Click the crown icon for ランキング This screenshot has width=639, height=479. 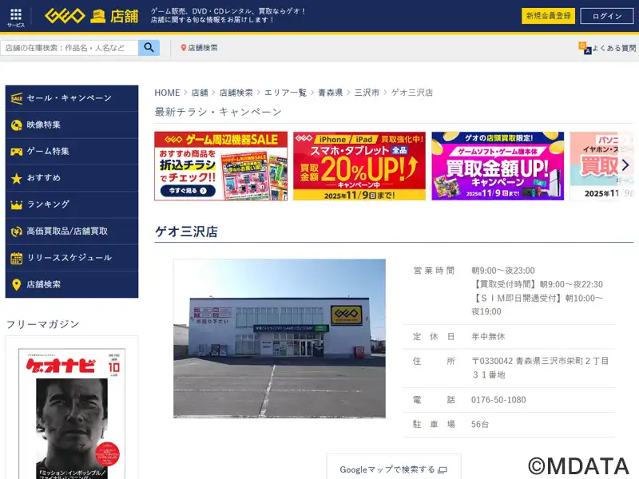(x=16, y=205)
